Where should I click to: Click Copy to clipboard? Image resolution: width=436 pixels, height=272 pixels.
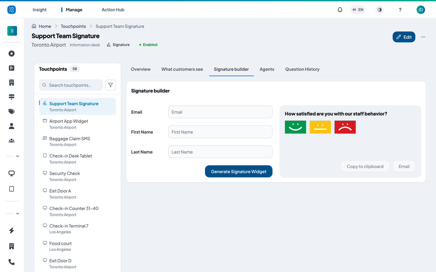(x=365, y=166)
